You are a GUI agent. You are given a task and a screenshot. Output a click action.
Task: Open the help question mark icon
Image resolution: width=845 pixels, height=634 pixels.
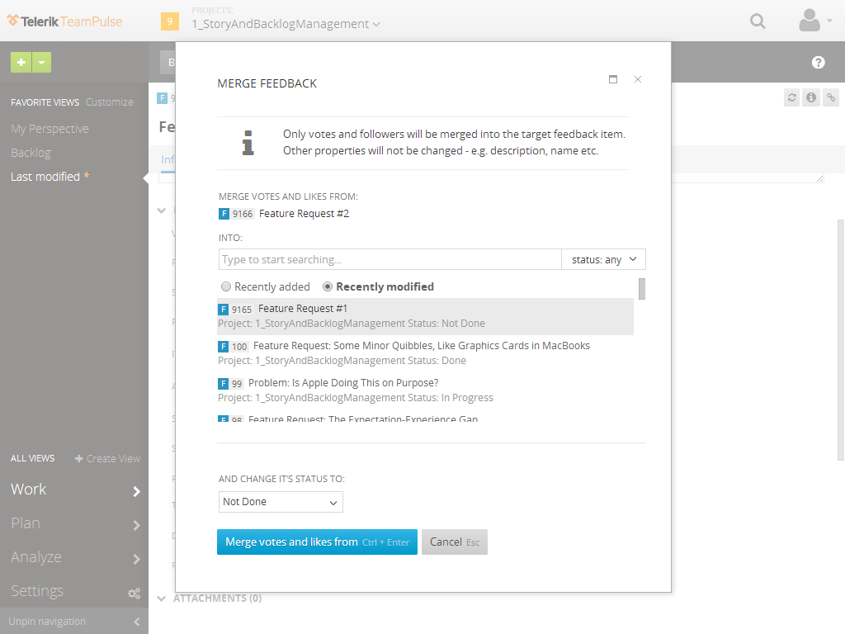(x=818, y=63)
